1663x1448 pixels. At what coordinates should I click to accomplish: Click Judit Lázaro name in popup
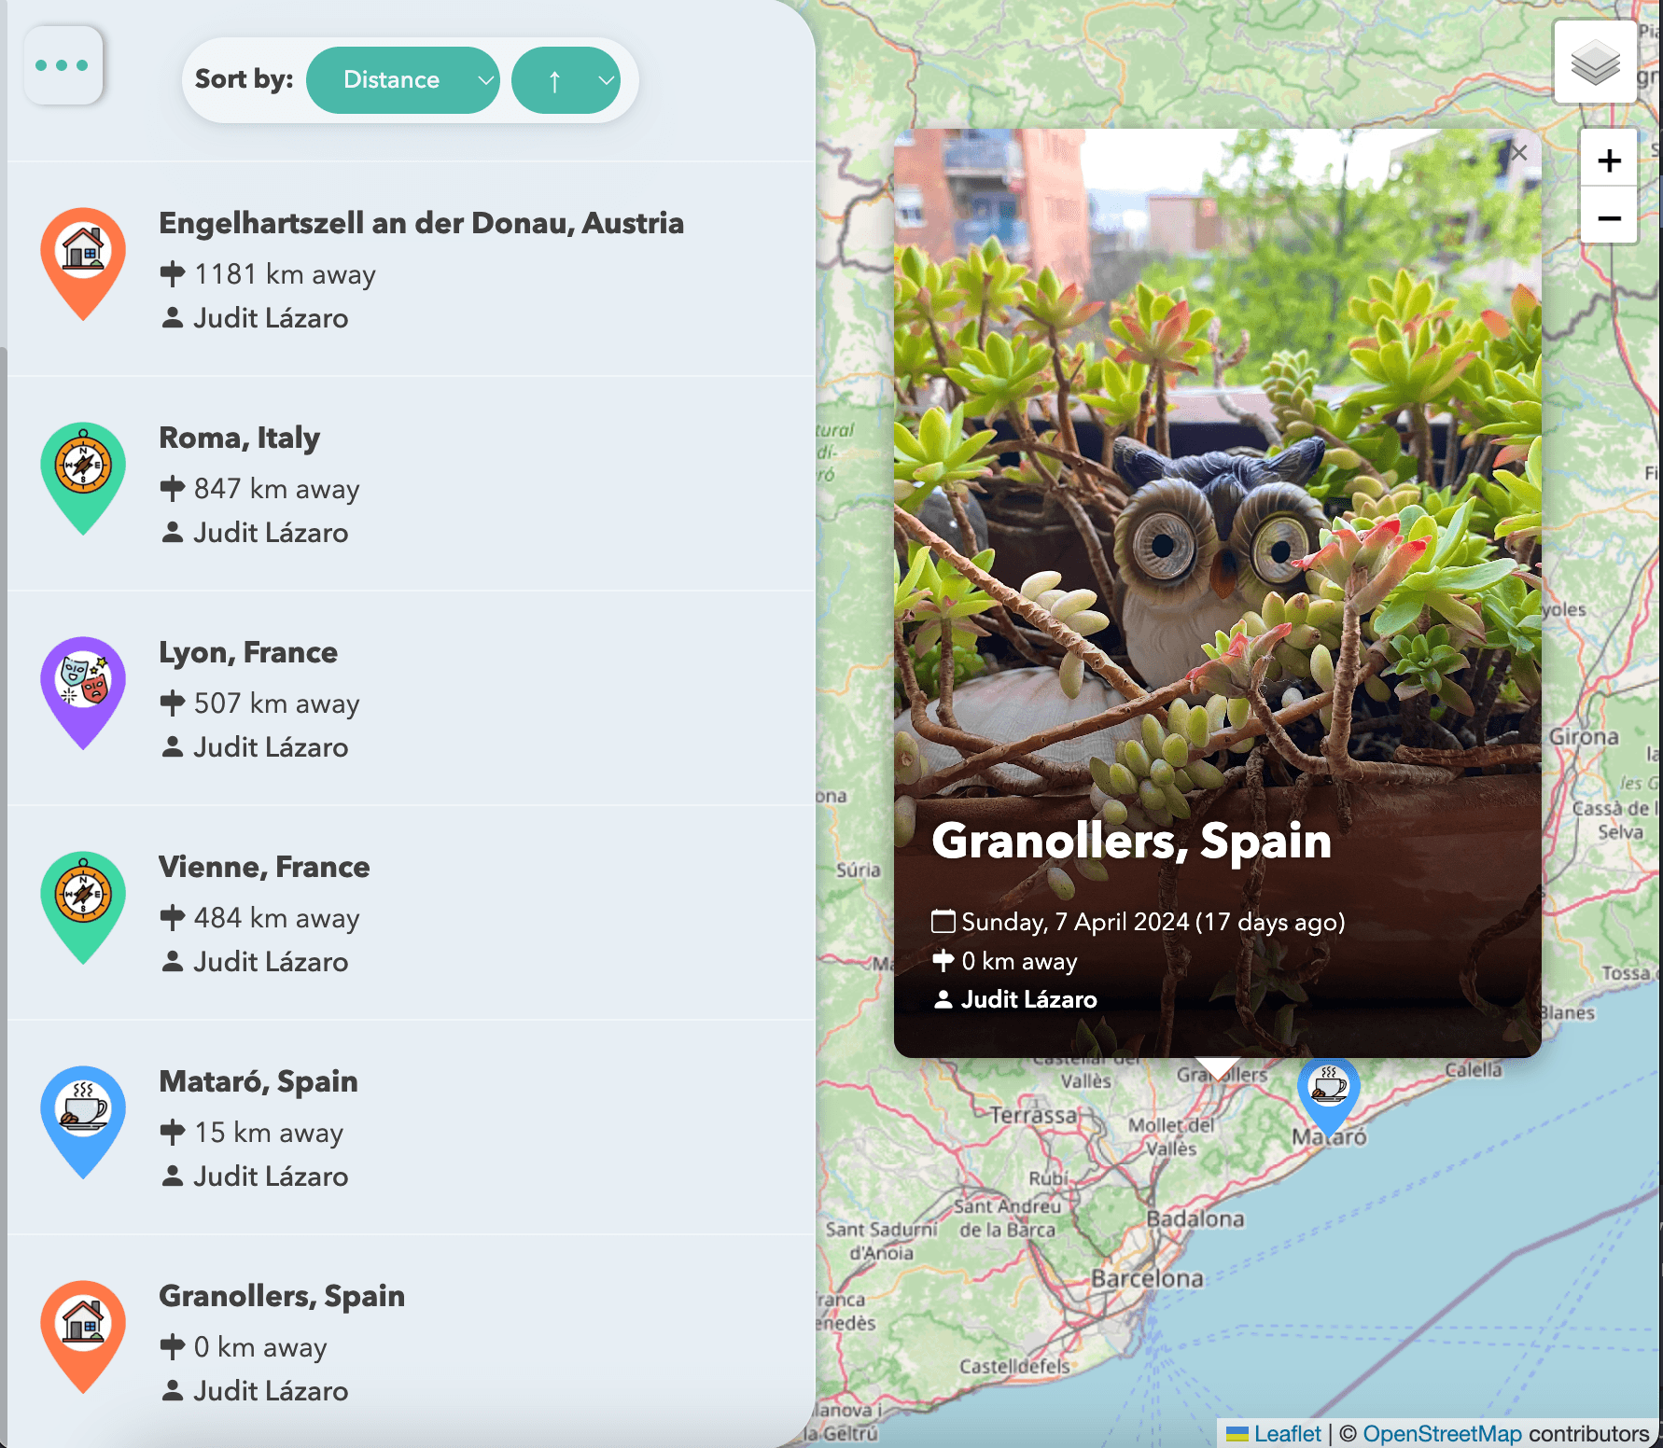point(1028,1000)
